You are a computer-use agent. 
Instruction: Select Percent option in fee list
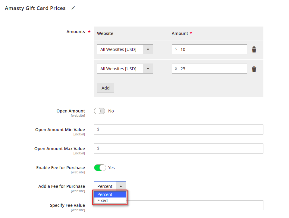pyautogui.click(x=110, y=194)
